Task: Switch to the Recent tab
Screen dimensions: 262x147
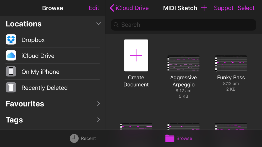Action: [83, 138]
